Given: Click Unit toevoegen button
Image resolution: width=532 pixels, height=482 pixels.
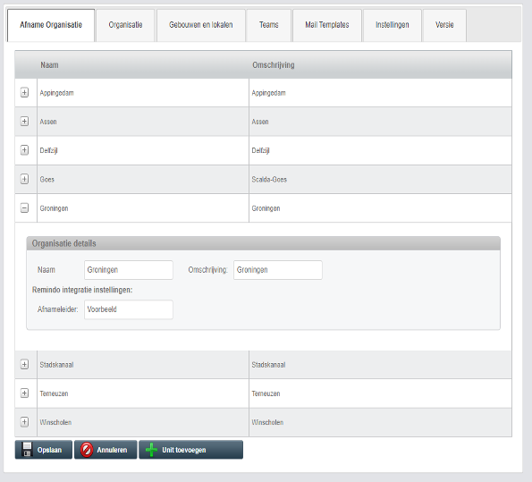Looking at the screenshot, I should point(191,450).
